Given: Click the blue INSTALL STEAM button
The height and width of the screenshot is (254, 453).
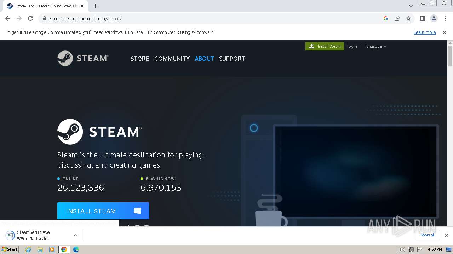Looking at the screenshot, I should point(103,211).
